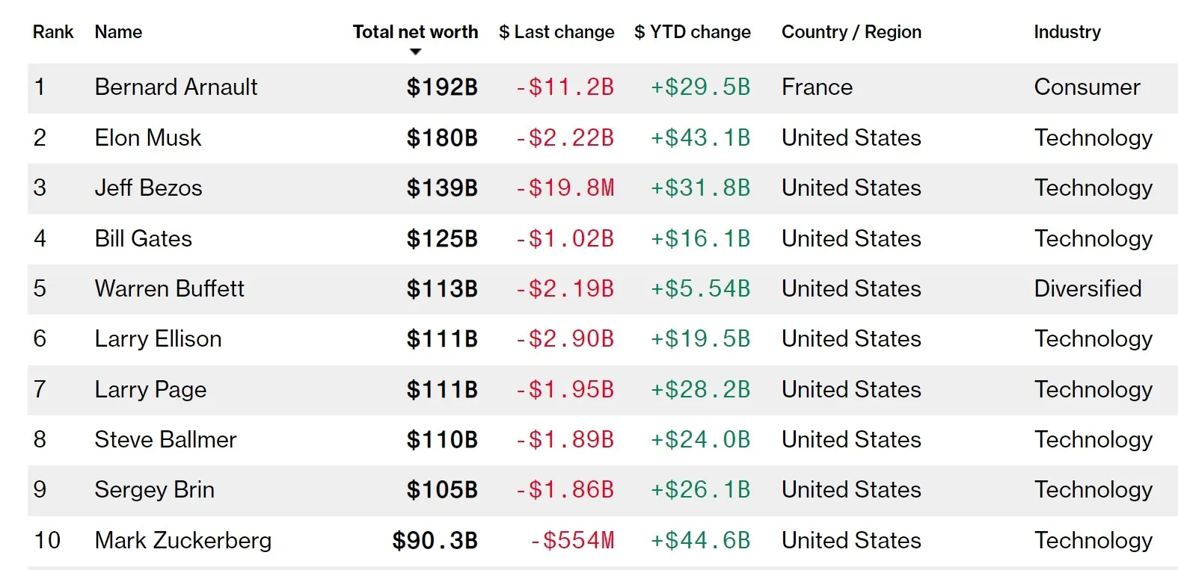Open Elon Musk's profile link
1178x570 pixels.
click(148, 138)
